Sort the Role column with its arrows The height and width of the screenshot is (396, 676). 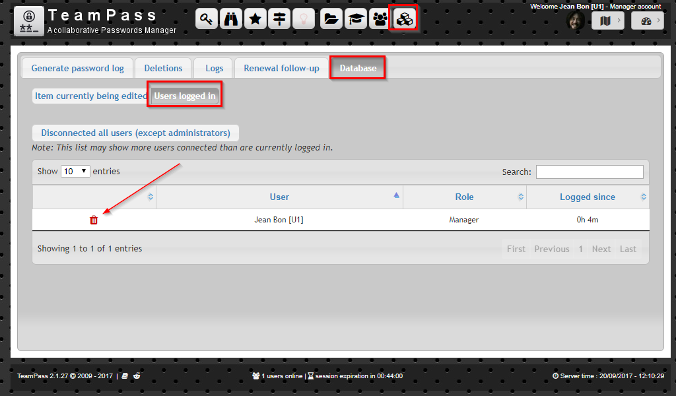[521, 196]
